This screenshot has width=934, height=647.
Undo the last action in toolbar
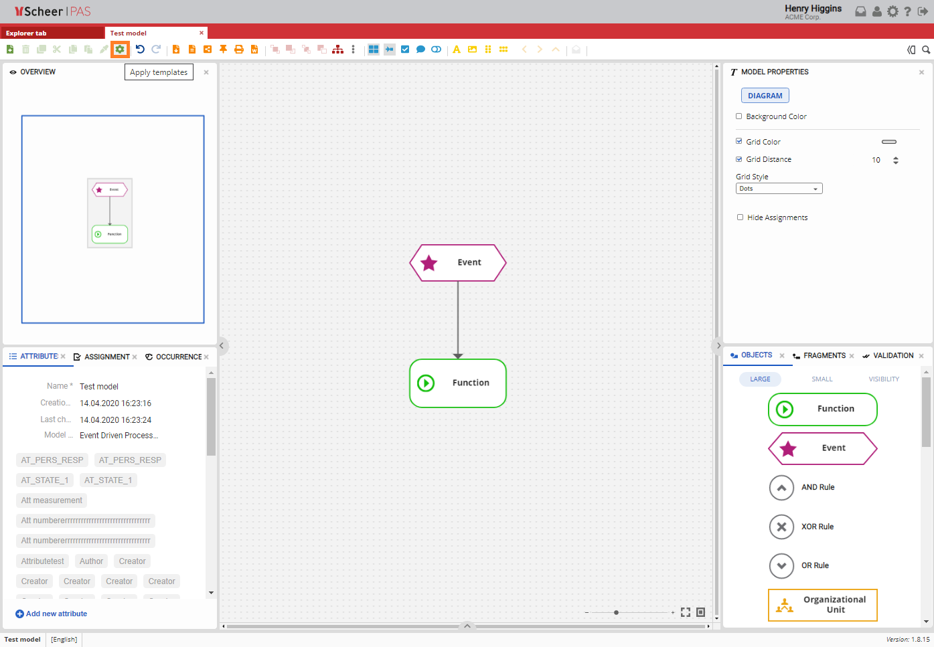point(140,50)
